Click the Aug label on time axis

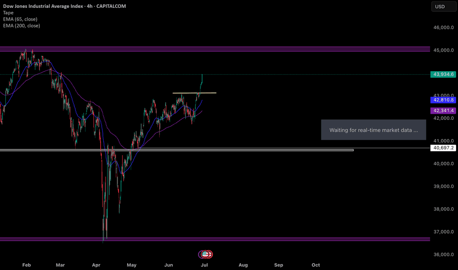pos(243,265)
